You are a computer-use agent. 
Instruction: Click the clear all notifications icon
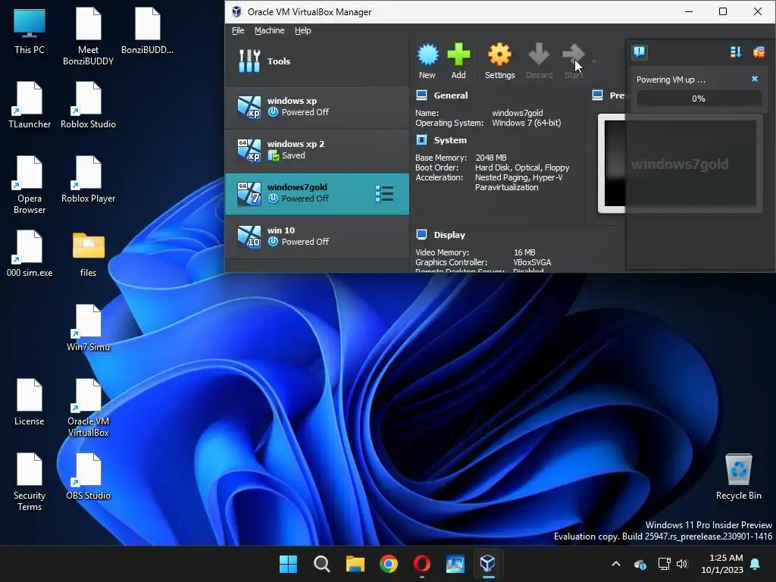coord(759,52)
